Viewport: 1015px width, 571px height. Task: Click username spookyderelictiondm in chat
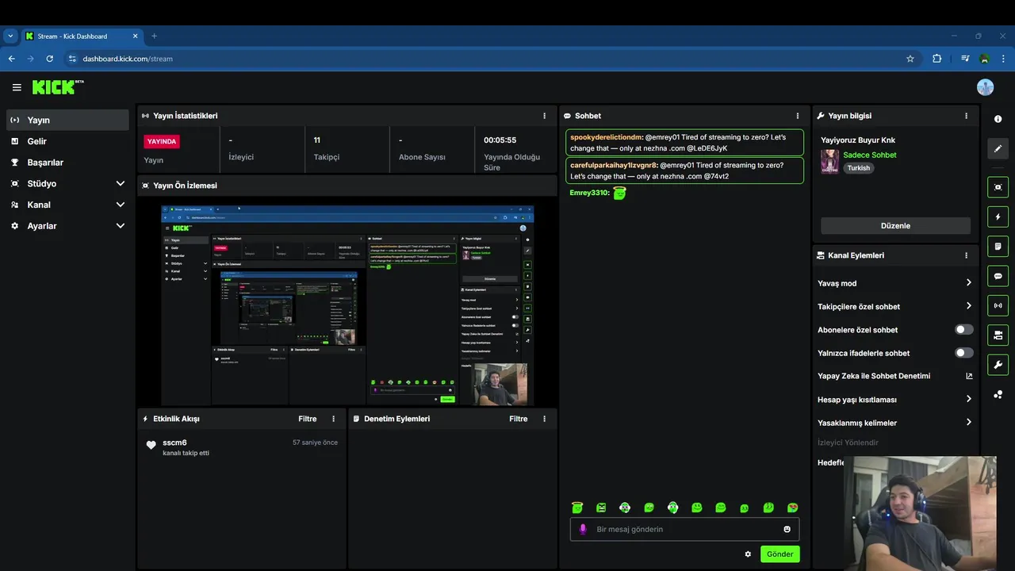[607, 137]
